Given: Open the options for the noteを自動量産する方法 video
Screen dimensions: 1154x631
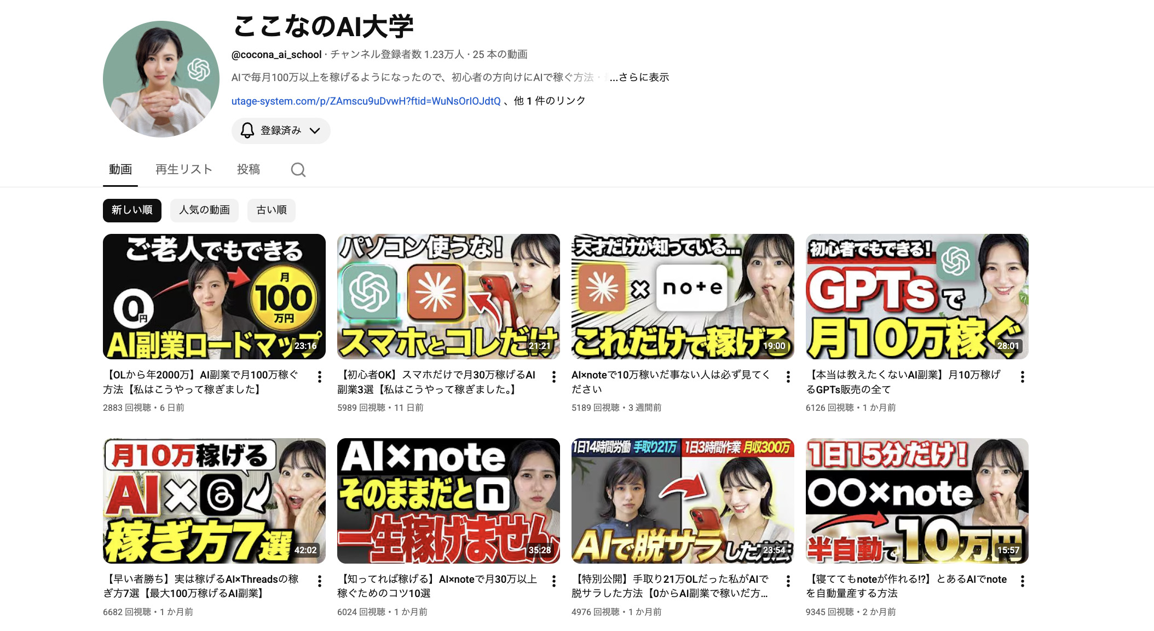Looking at the screenshot, I should coord(1022,581).
